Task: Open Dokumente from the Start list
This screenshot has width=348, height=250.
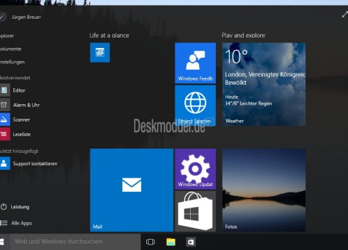Action: pos(10,49)
